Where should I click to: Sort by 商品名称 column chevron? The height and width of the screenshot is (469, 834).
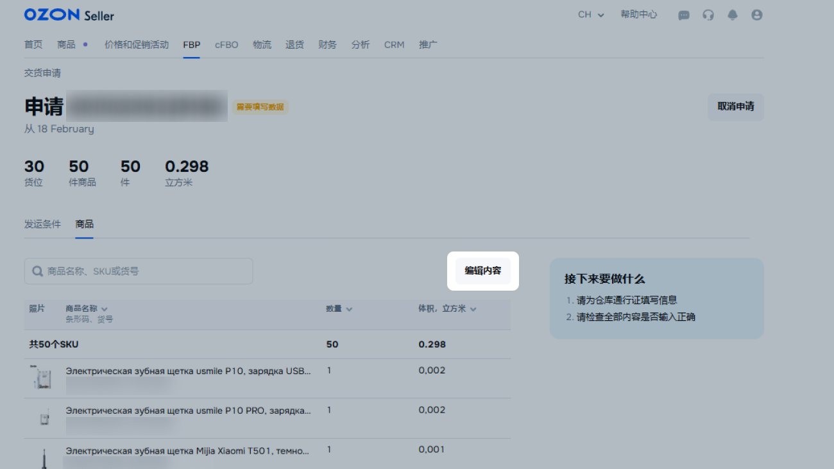tap(104, 309)
